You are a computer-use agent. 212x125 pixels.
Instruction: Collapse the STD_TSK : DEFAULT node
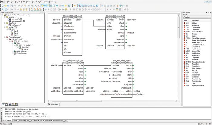pos(15,45)
